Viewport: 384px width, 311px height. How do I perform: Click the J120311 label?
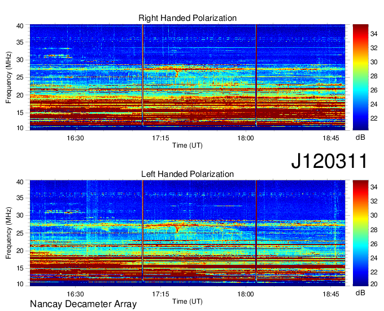[x=329, y=161]
